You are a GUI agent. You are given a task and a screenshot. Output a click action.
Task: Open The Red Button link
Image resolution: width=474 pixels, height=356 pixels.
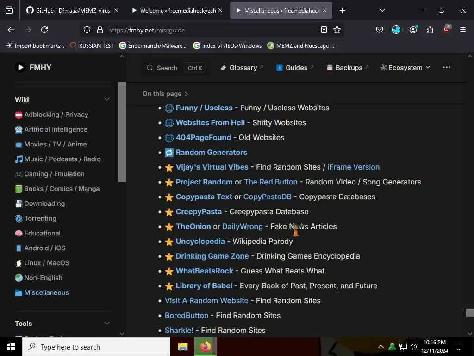coord(270,182)
